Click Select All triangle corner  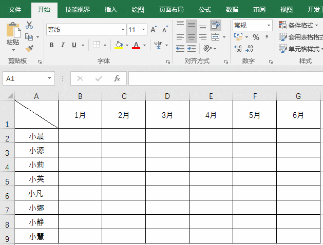pos(10,96)
